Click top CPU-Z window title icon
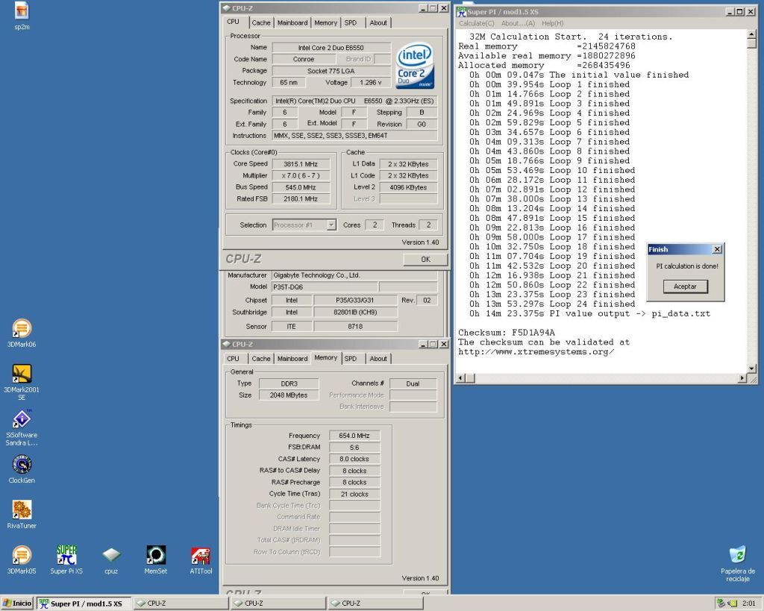This screenshot has height=611, width=764. 227,8
